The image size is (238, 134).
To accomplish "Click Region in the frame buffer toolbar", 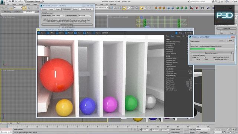I will (97, 33).
